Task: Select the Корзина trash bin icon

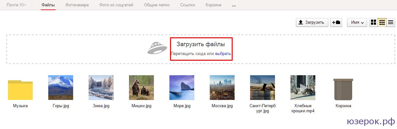Action: pyautogui.click(x=343, y=89)
